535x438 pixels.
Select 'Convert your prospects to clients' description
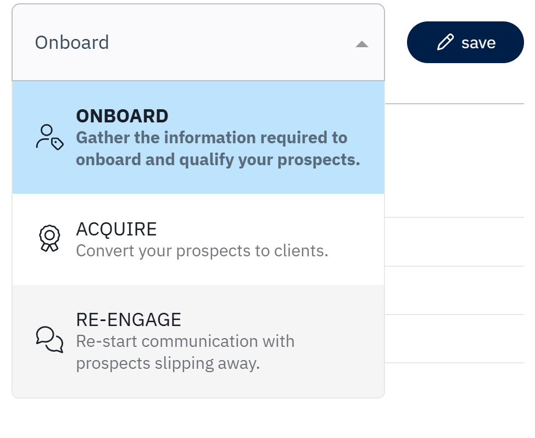pyautogui.click(x=202, y=251)
